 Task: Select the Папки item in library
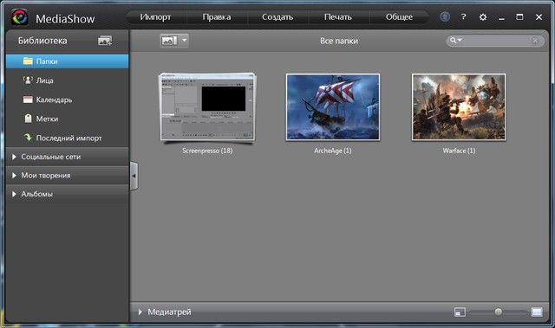68,61
